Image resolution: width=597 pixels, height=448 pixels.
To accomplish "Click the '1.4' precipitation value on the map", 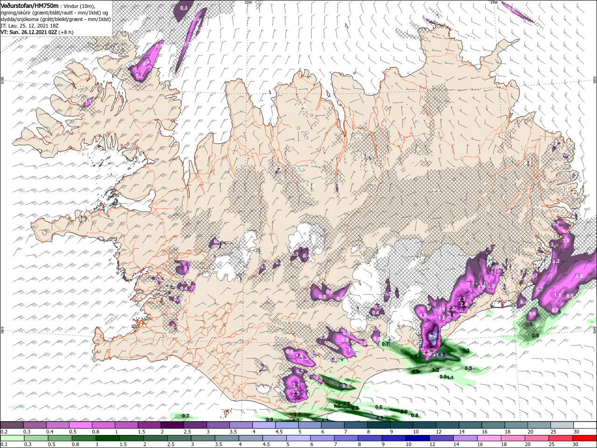I will (300, 356).
